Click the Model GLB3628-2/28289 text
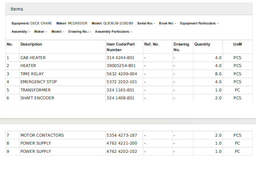256x171 pixels. point(112,23)
